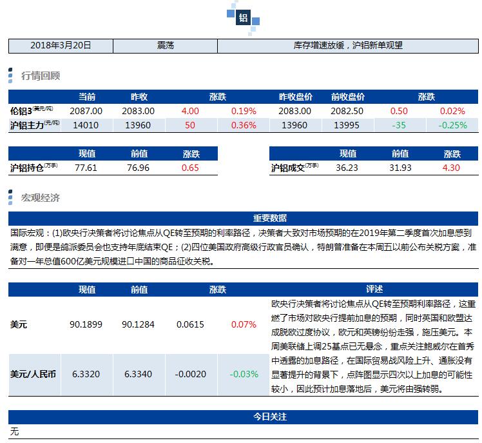Click the 当前 column header
This screenshot has height=443, width=482.
pos(87,97)
